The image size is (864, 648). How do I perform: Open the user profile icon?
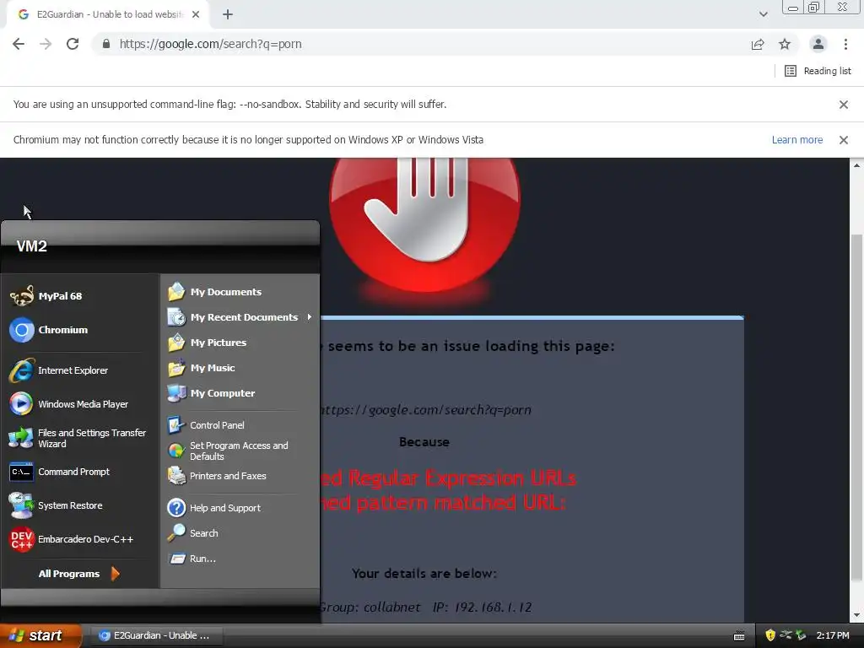[818, 44]
